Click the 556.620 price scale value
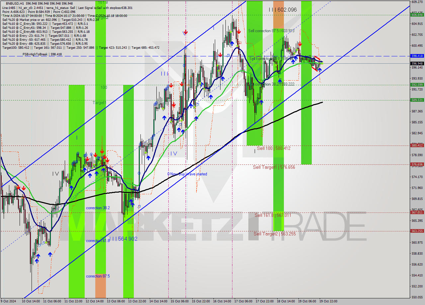 (x=417, y=264)
